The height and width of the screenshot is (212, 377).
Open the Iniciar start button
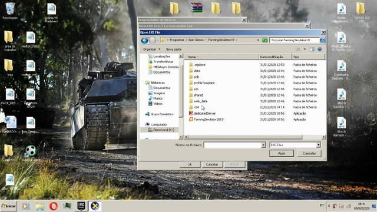(x=9, y=206)
